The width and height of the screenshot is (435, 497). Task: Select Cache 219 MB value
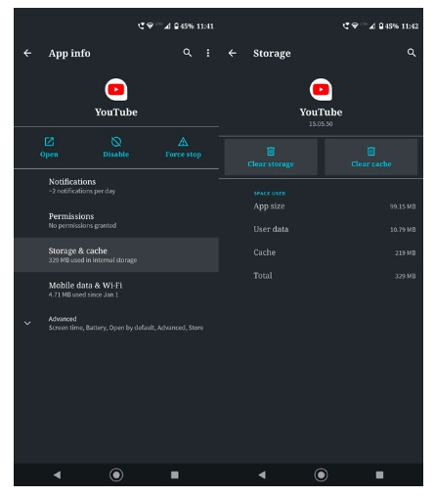(x=406, y=252)
